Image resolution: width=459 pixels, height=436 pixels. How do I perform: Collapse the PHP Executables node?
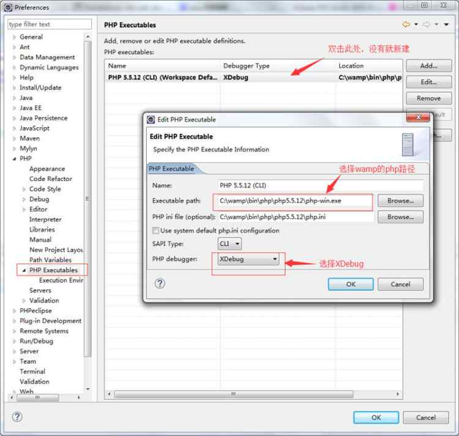click(x=24, y=270)
